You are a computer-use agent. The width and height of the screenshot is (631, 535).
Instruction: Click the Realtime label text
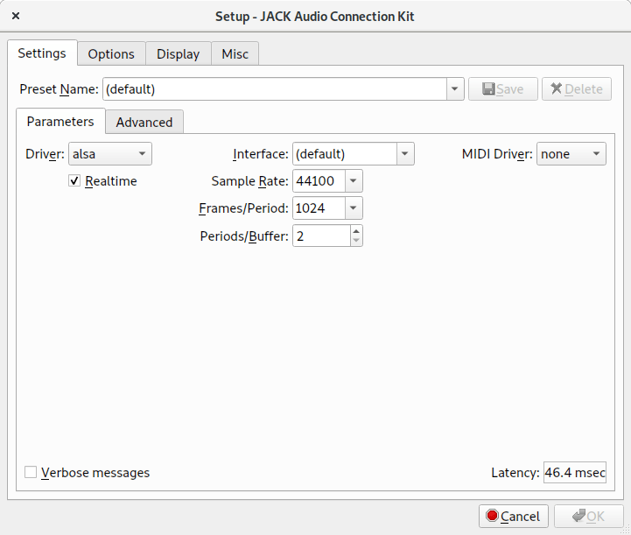click(x=111, y=181)
